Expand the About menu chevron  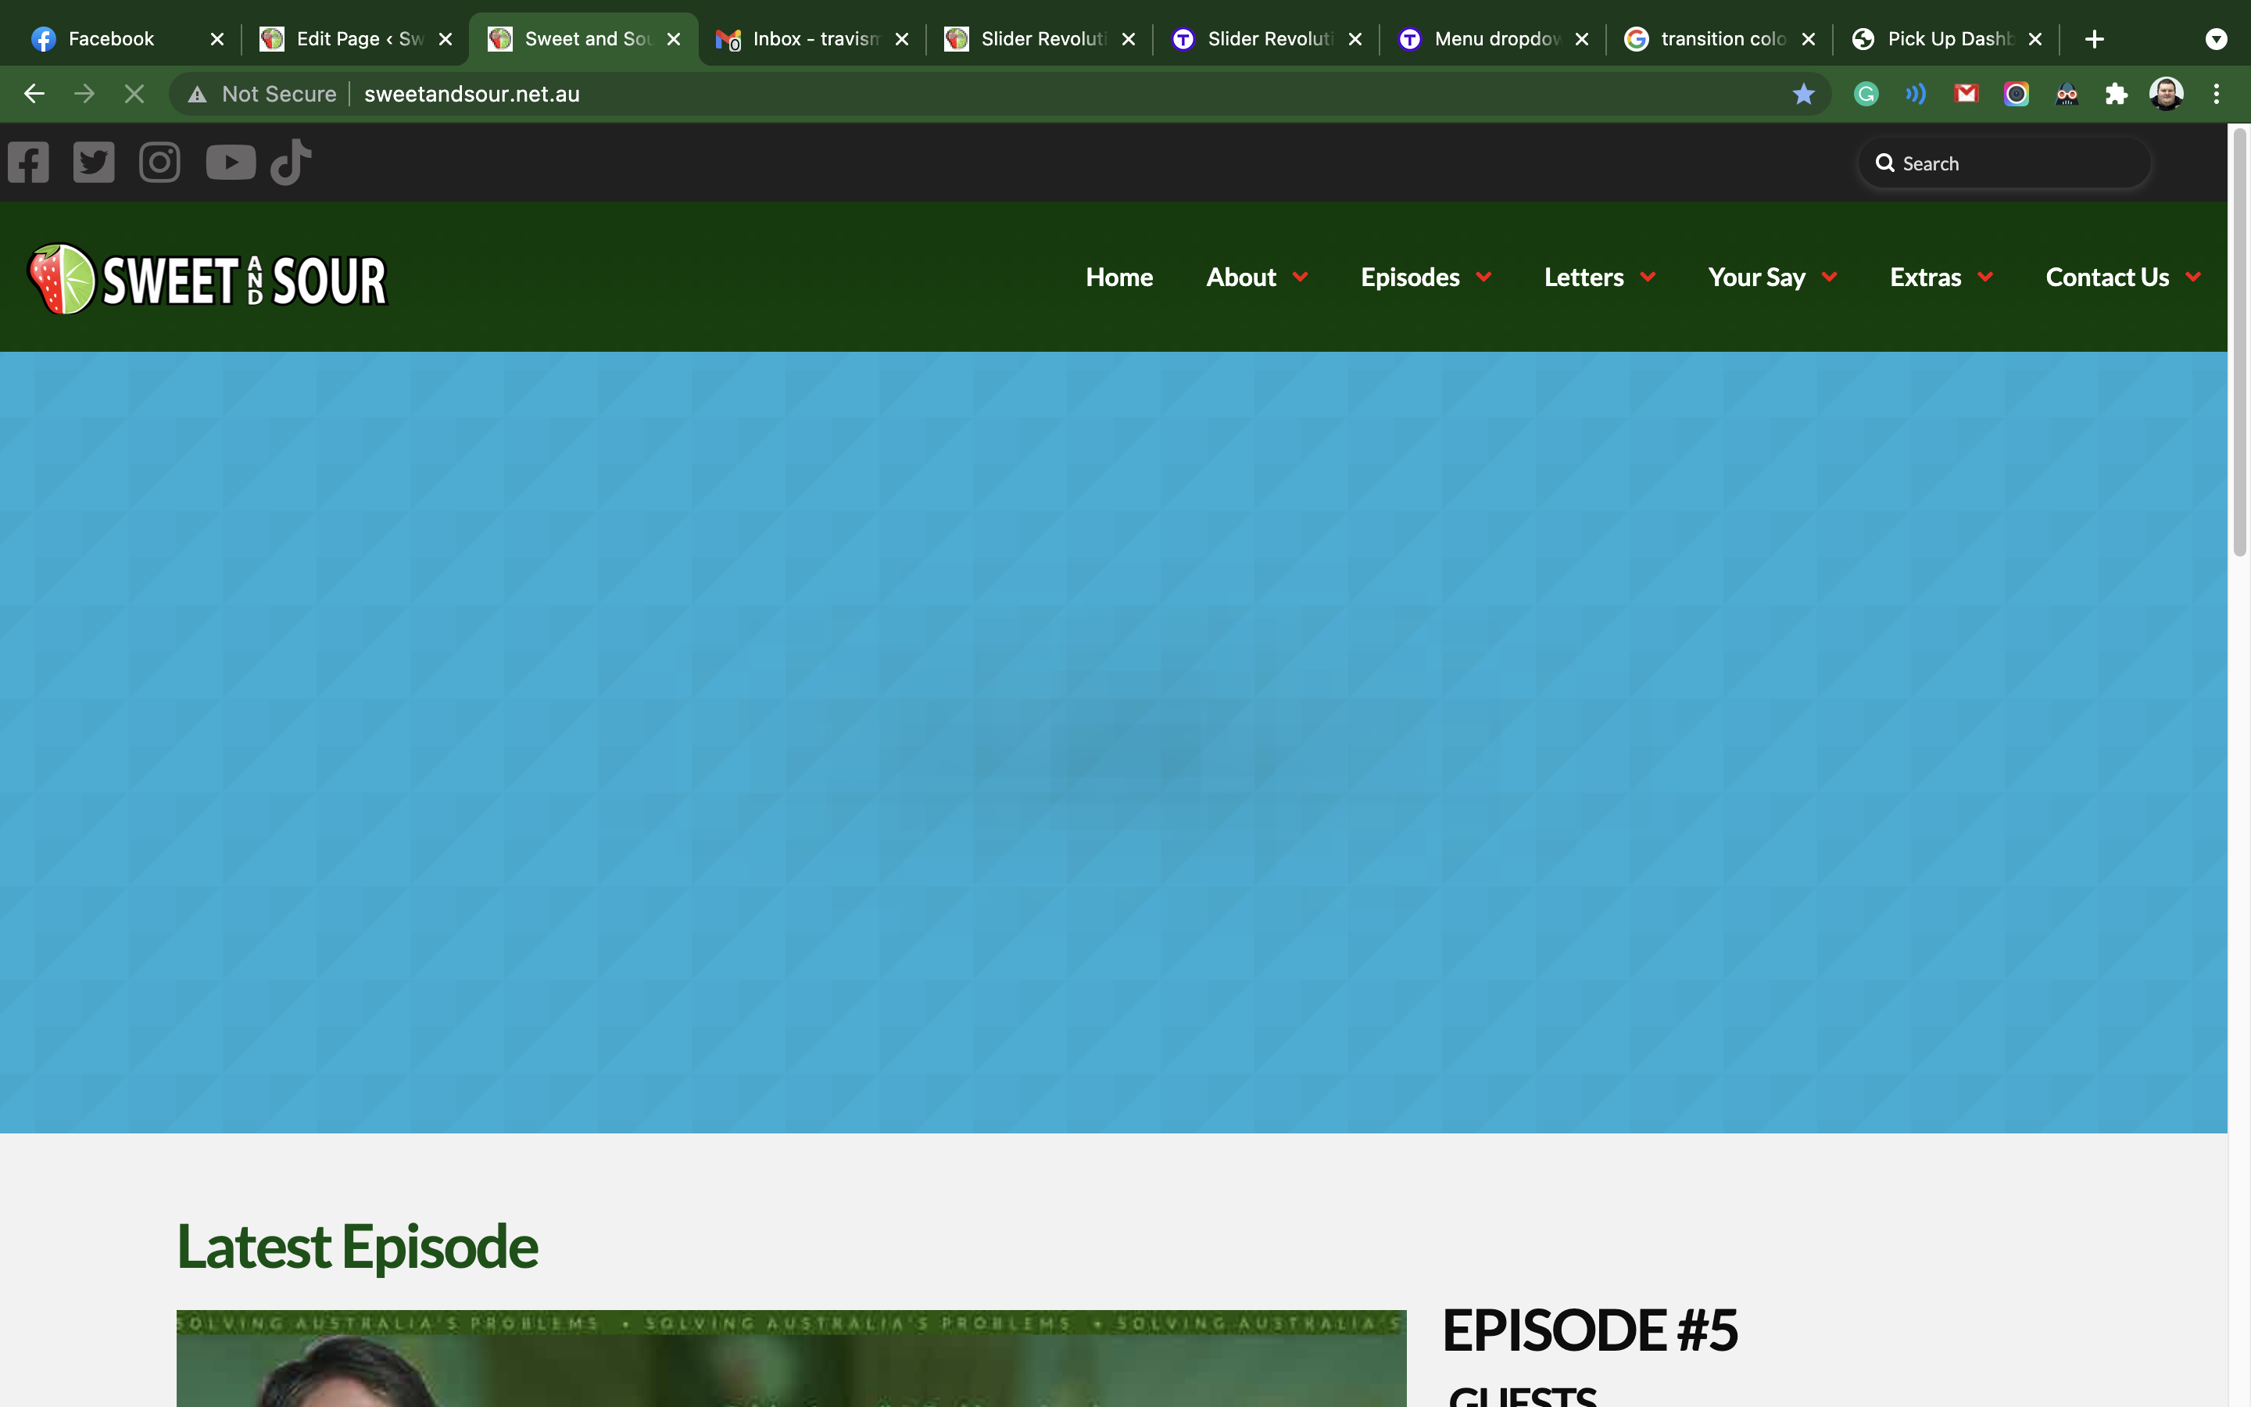click(x=1301, y=277)
